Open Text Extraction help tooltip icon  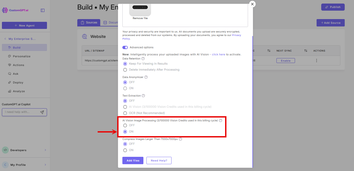143,96
